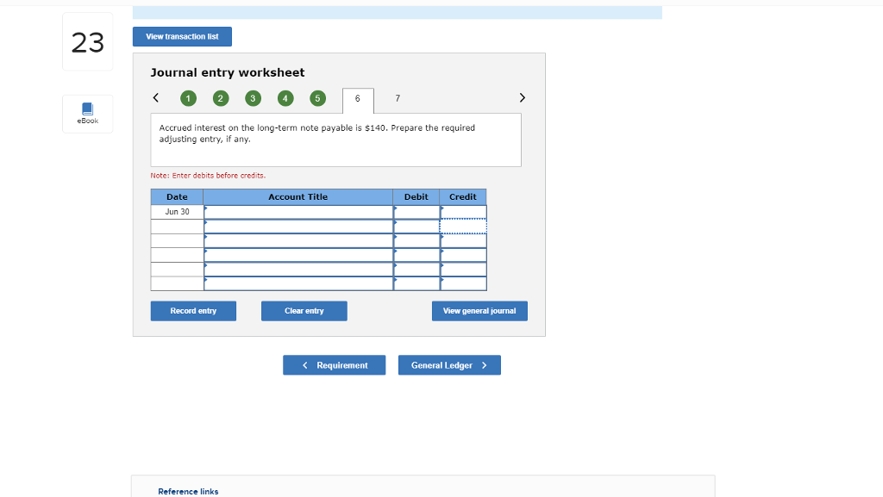Select Account Title field in third row
883x497 pixels.
click(x=298, y=240)
